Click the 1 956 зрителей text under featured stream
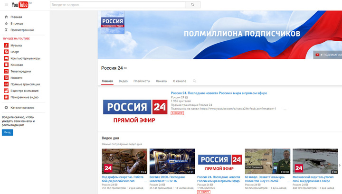This screenshot has height=194, width=342. (181, 101)
